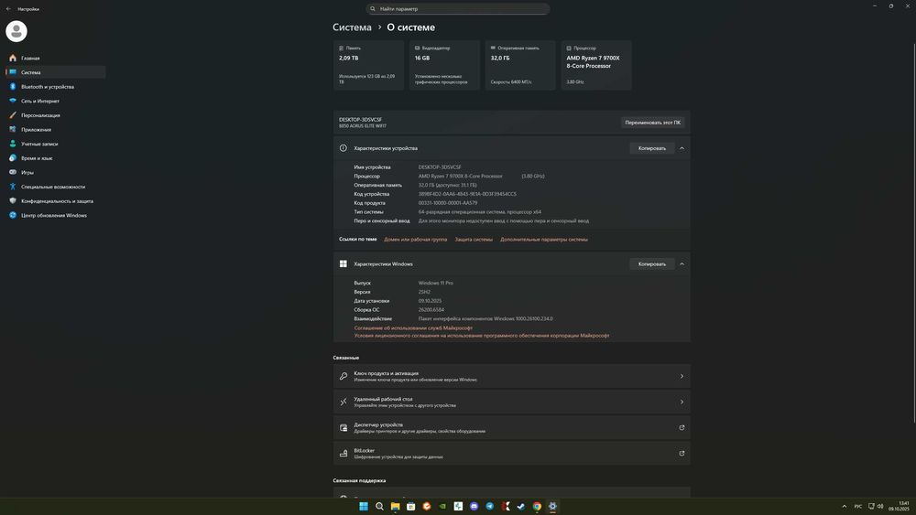Screen dimensions: 916x515
Task: Select the 26200.6584 OS build value
Action: point(431,310)
